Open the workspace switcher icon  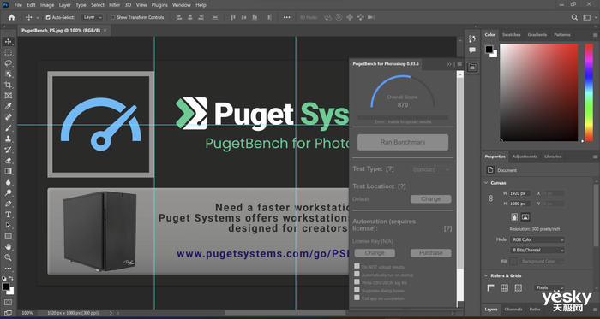pyautogui.click(x=586, y=17)
